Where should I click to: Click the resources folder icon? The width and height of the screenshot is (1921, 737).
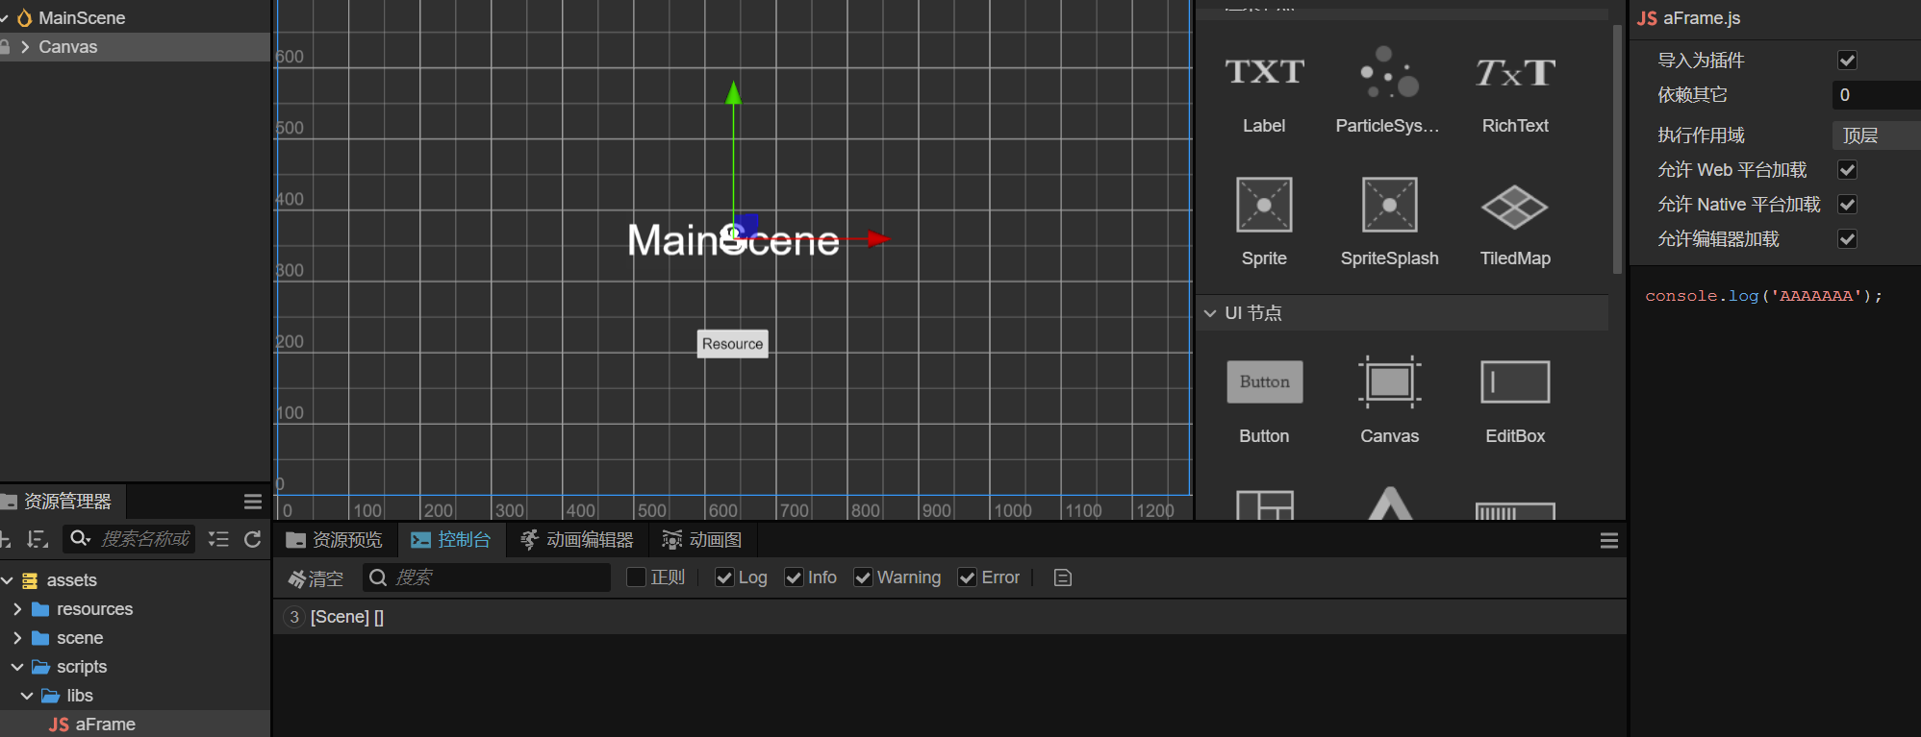pyautogui.click(x=40, y=609)
